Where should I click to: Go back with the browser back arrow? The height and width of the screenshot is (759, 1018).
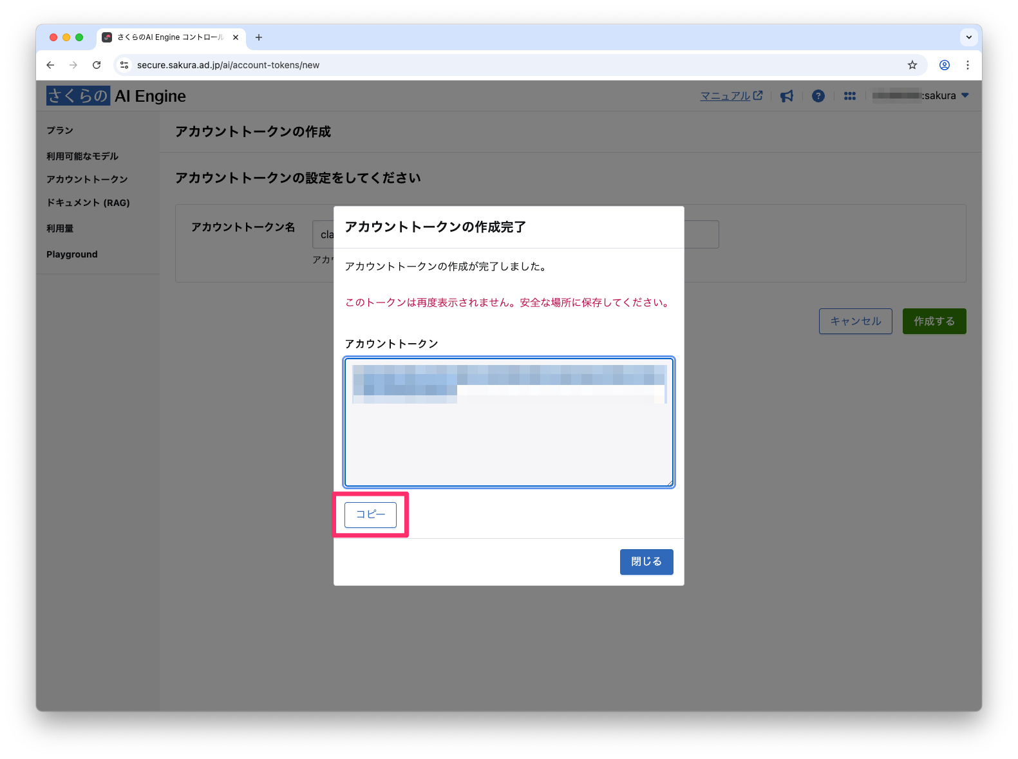tap(50, 65)
